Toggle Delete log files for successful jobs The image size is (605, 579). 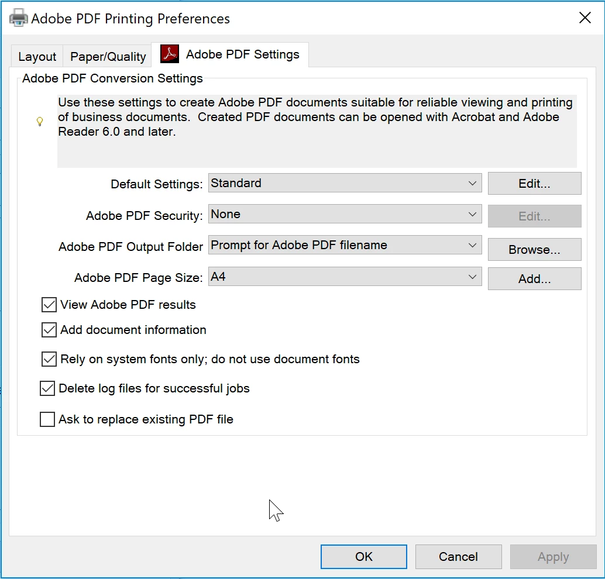(47, 388)
